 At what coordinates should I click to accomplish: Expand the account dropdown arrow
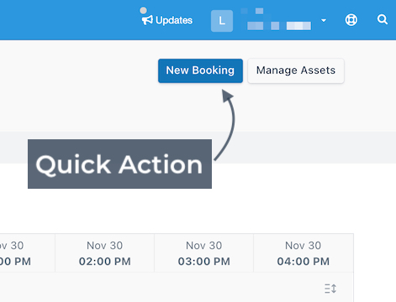[324, 20]
